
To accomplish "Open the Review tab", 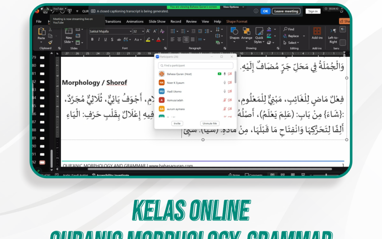I will click(x=191, y=22).
